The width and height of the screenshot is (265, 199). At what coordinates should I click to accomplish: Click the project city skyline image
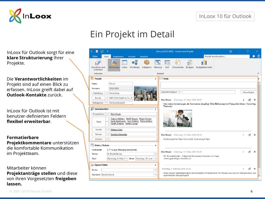(145, 93)
